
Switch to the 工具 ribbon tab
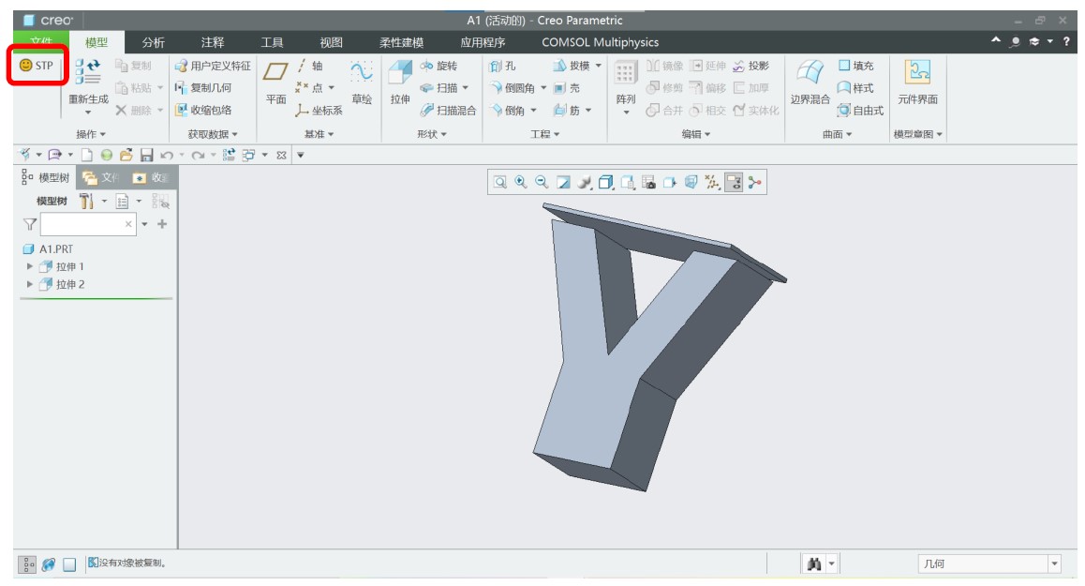[272, 42]
